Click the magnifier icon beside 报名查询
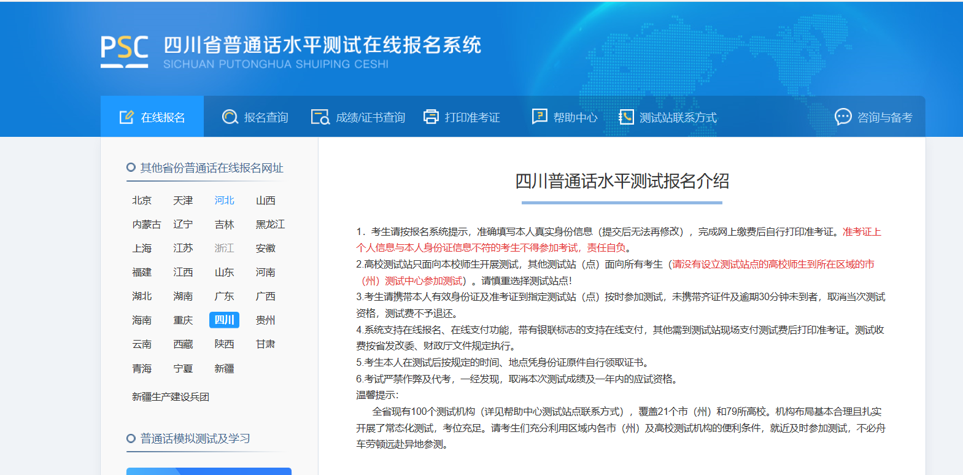Screen dimensions: 963x475 coord(230,117)
